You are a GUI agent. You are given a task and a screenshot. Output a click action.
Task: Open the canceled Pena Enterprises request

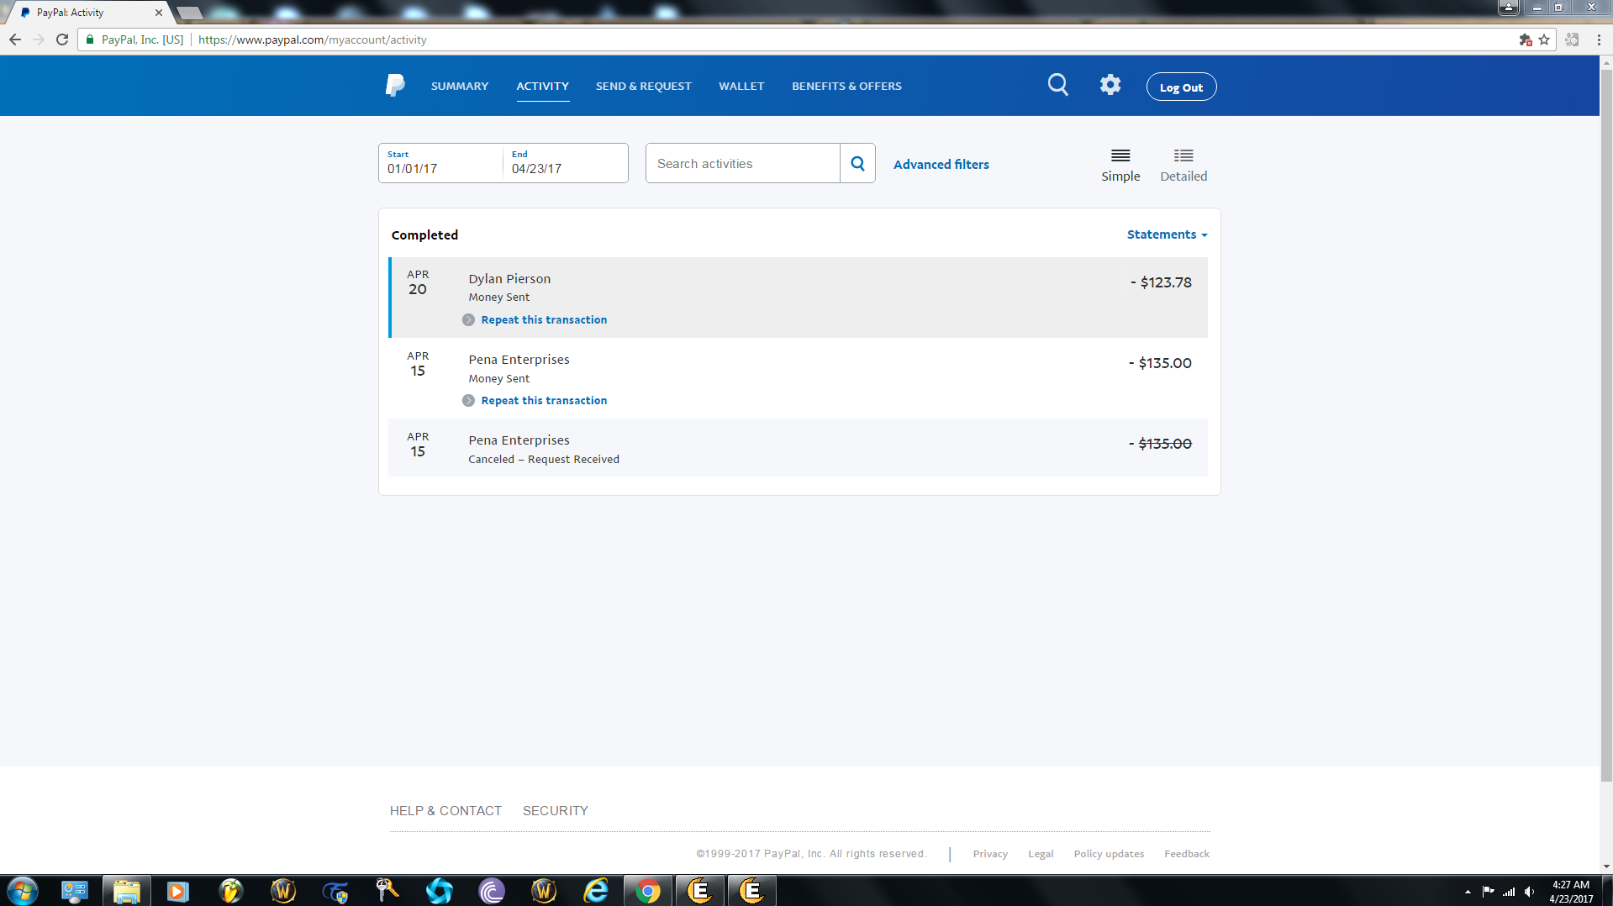pyautogui.click(x=799, y=448)
